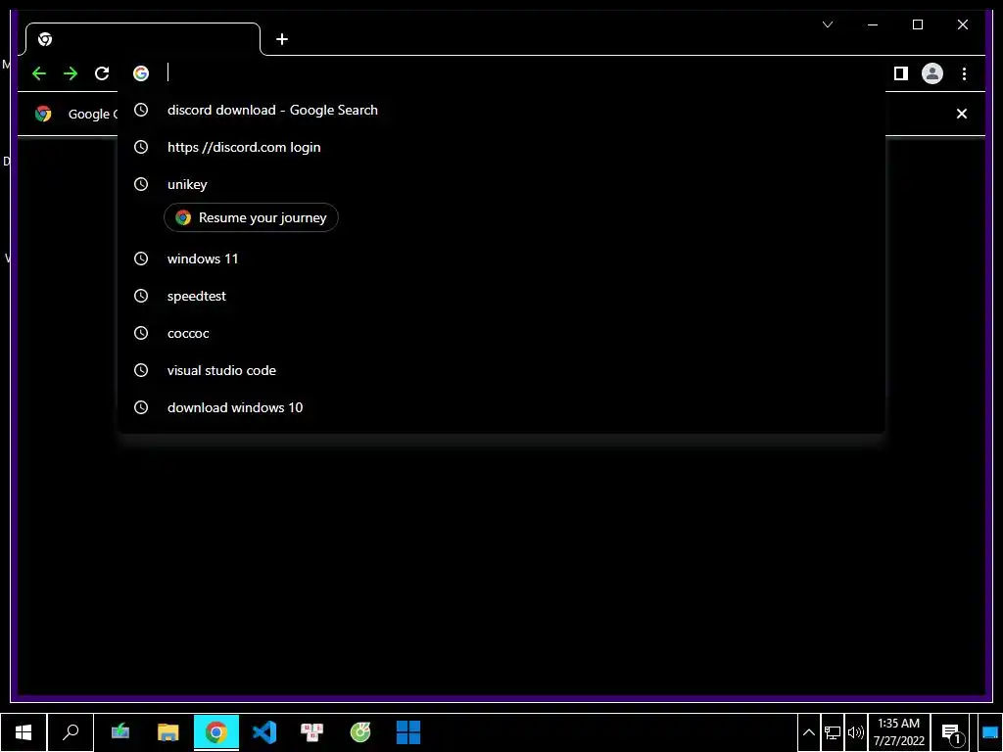Click the Chrome logo in the infobar
1003x752 pixels.
43,114
